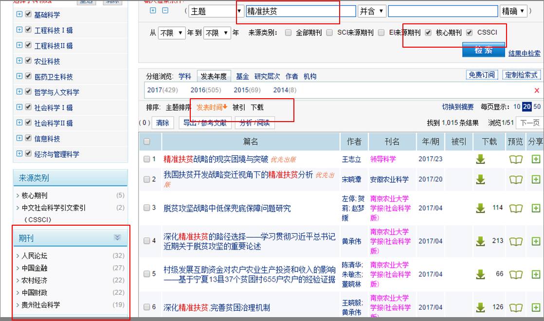Image resolution: width=544 pixels, height=321 pixels.
Task: Uncheck the CSSCI checkbox
Action: [x=470, y=33]
